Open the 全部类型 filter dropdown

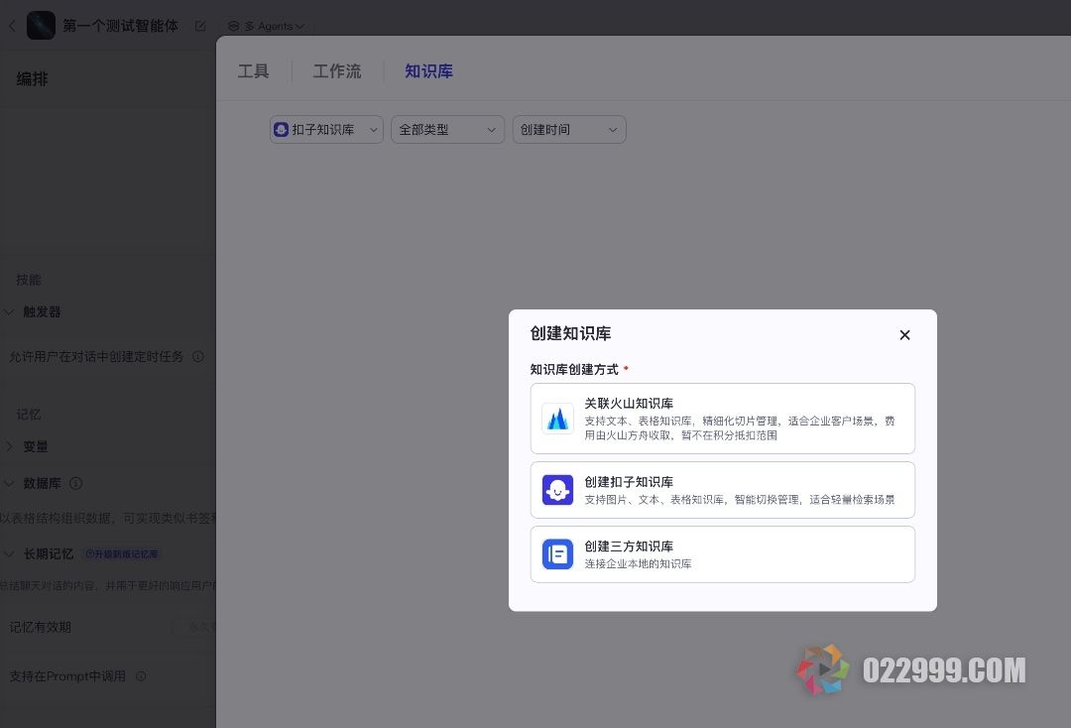pyautogui.click(x=447, y=130)
